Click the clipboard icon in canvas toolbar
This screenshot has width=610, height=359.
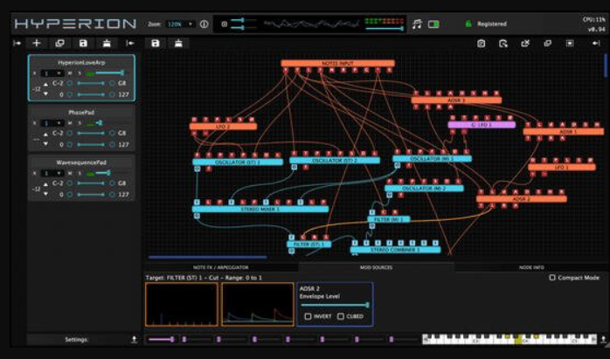(482, 43)
